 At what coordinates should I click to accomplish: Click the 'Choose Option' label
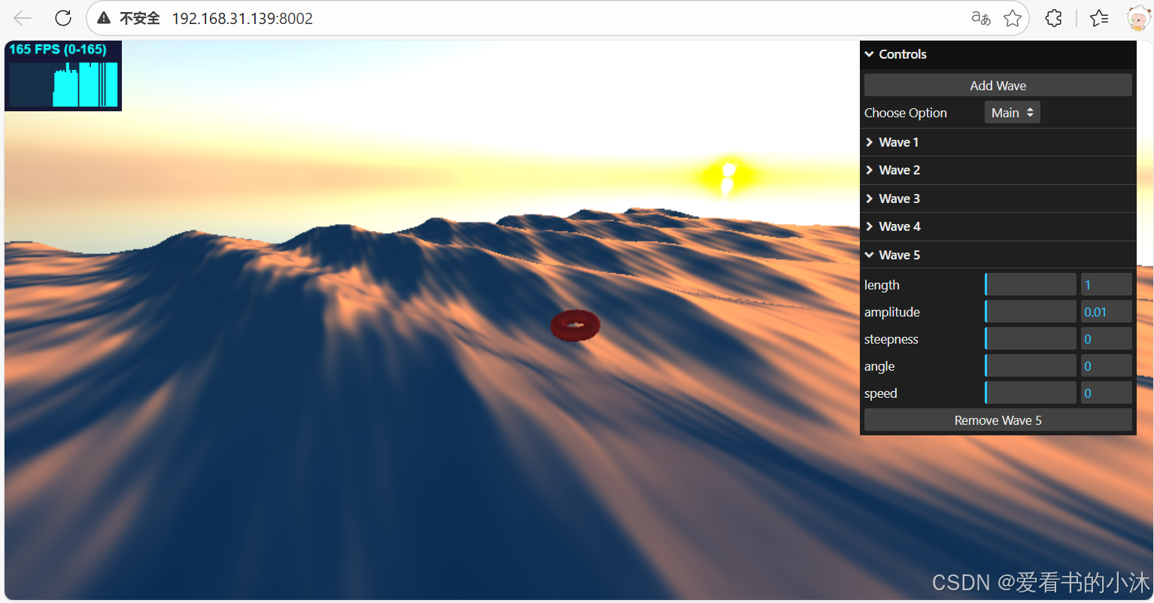click(906, 113)
